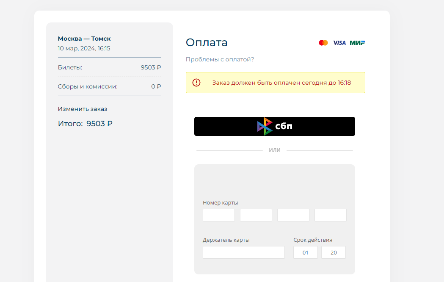The width and height of the screenshot is (444, 282).
Task: Select the expiry year field showing 20
Action: [x=333, y=252]
